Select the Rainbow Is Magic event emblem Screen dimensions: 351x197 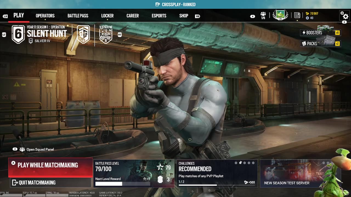tap(106, 34)
